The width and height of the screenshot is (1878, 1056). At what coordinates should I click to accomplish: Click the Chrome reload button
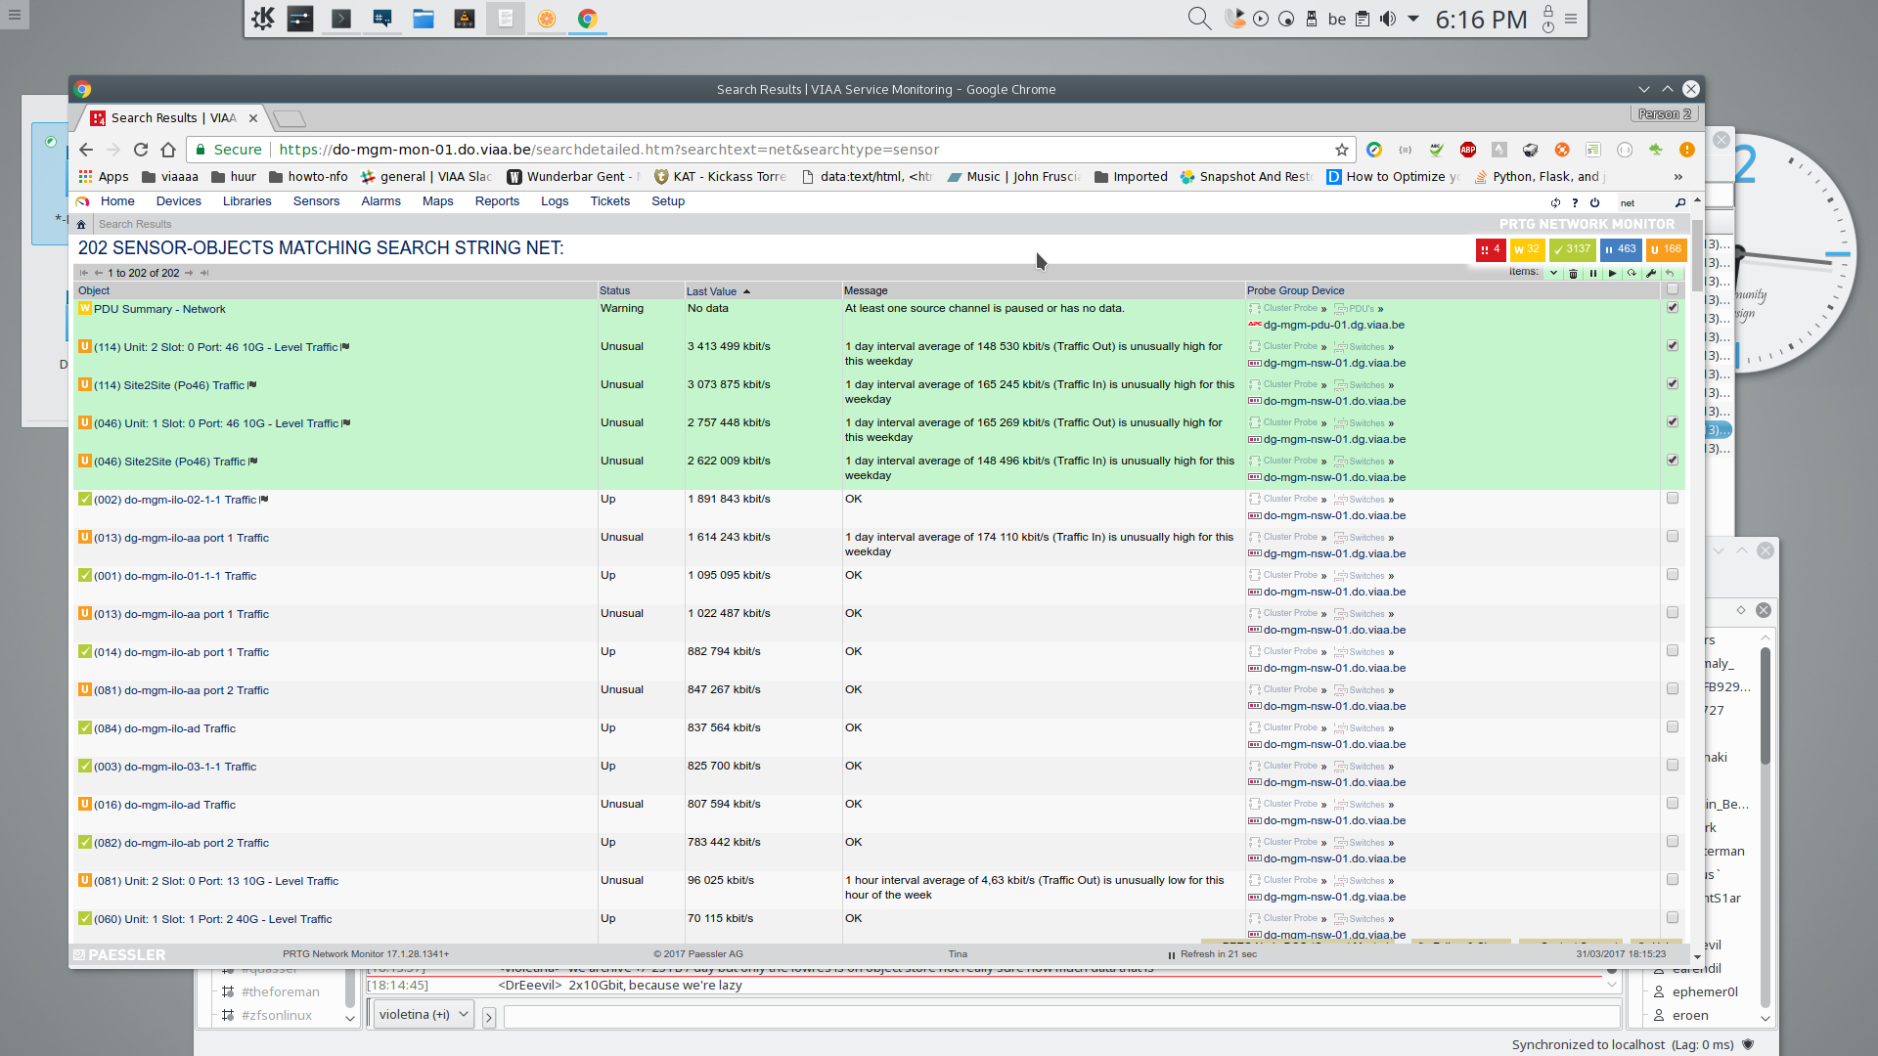[x=141, y=150]
